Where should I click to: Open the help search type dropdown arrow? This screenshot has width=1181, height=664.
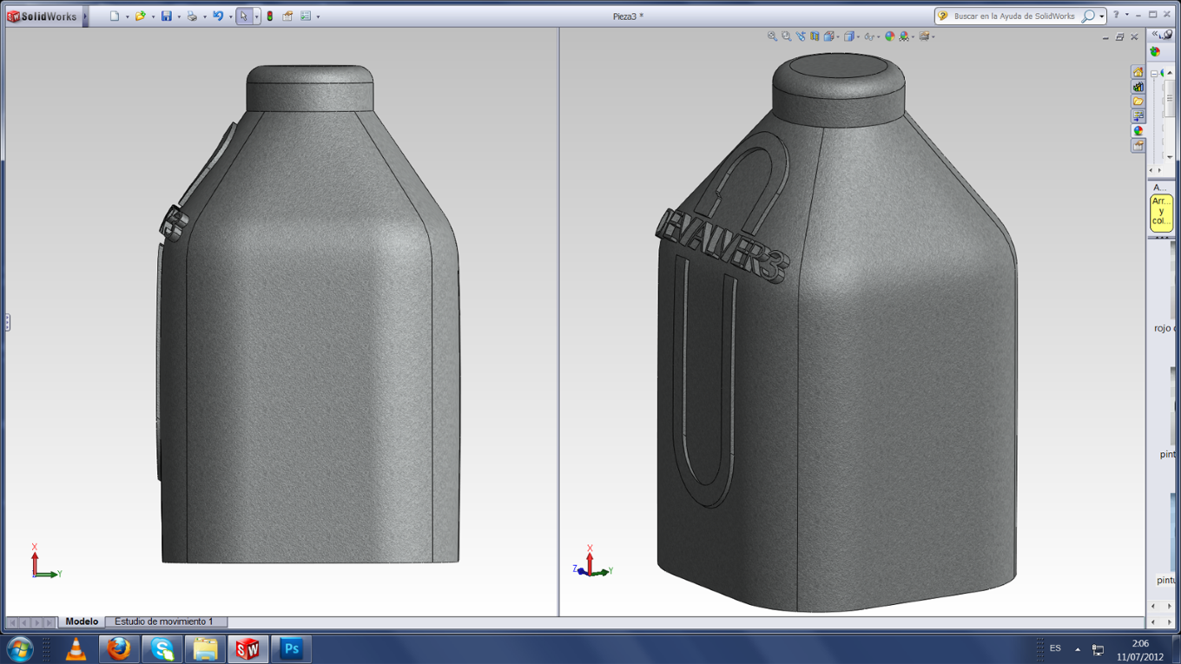(1101, 16)
